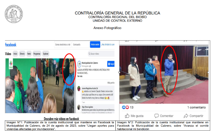Click Javiera Magdalena Acuña Cid avatar
This screenshot has width=212, height=134.
tap(79, 89)
